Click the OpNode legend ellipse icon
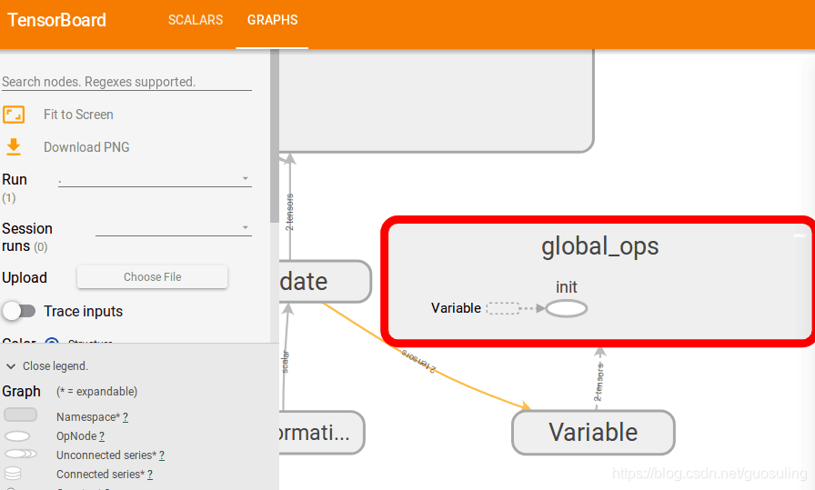 point(17,436)
